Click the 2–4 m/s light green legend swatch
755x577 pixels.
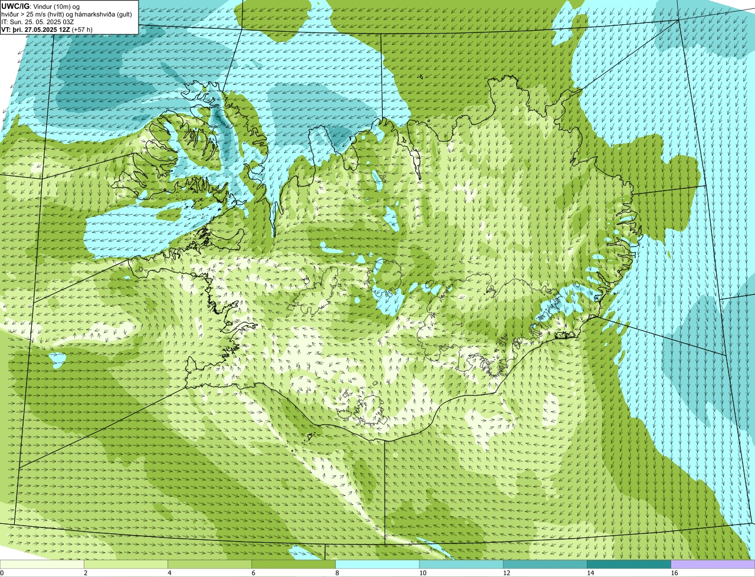[x=126, y=565]
